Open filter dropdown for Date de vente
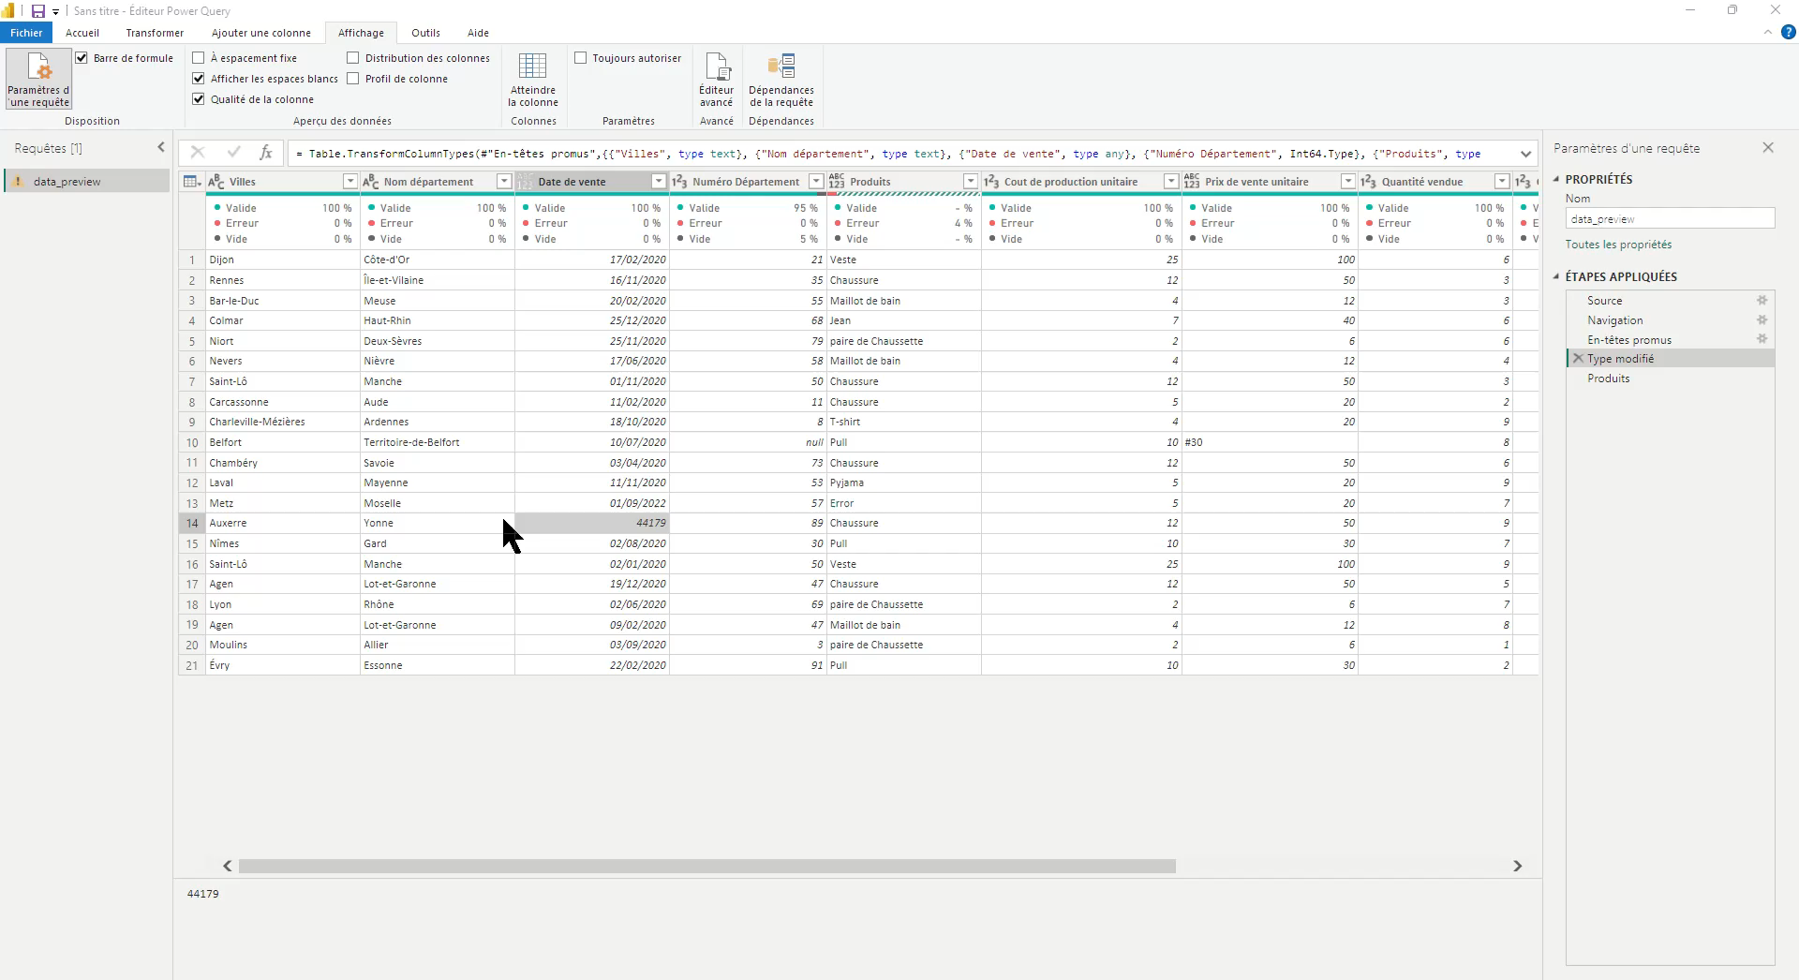Viewport: 1799px width, 980px height. (659, 182)
